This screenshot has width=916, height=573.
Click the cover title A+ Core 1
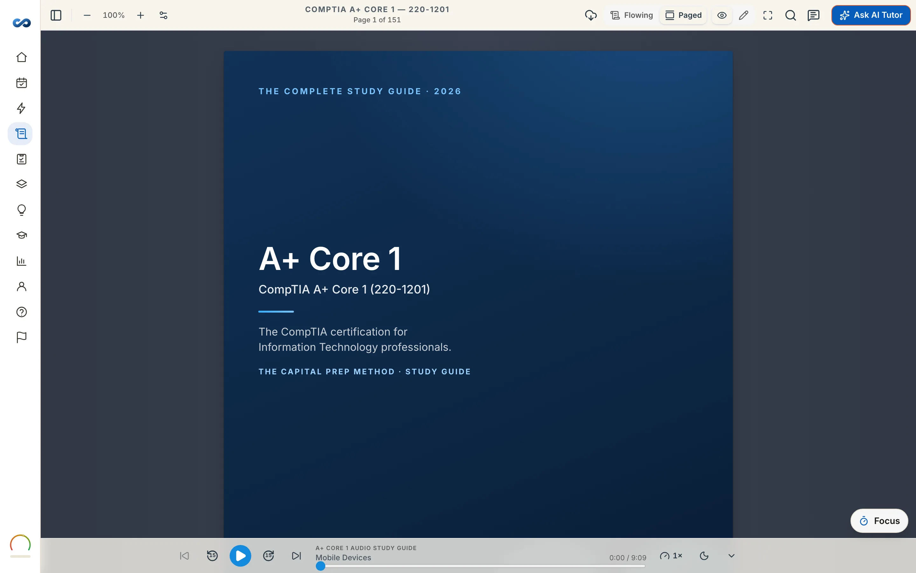click(x=330, y=259)
